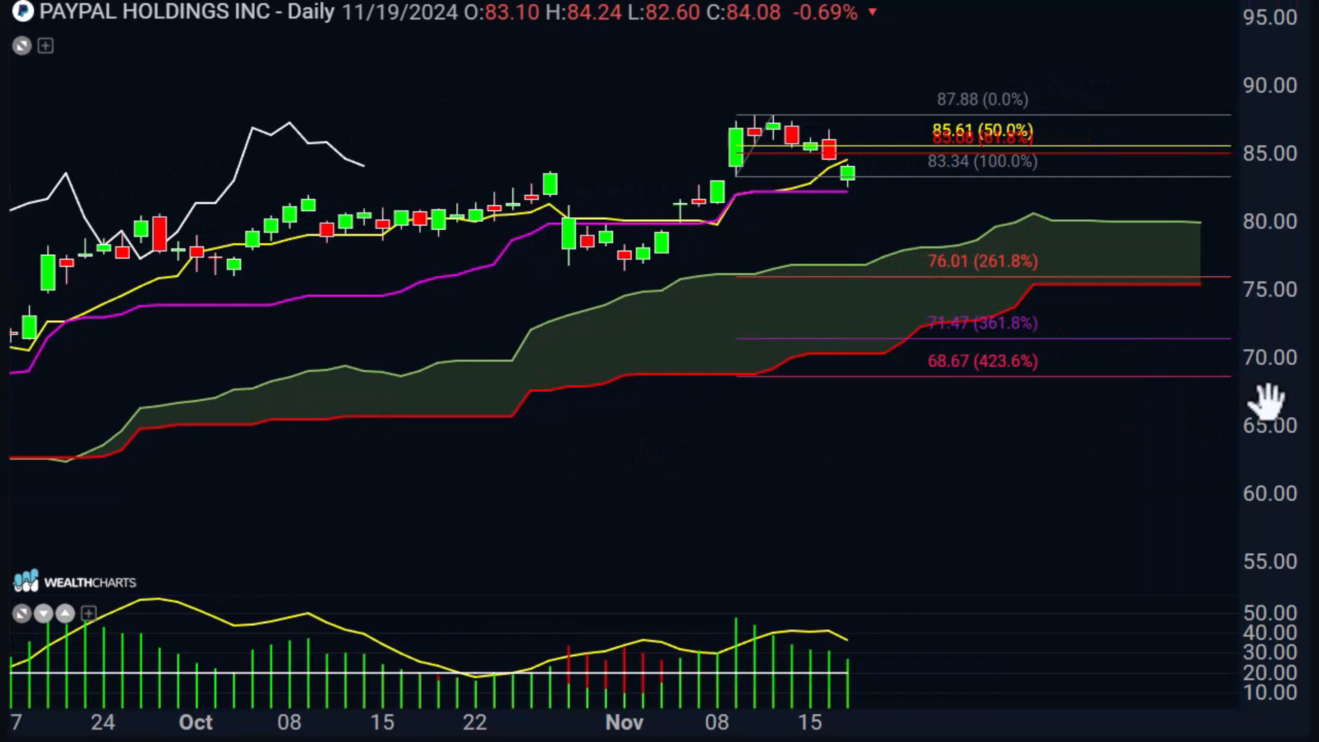Select the latest green candlestick of 11/19
This screenshot has height=742, width=1319.
(x=848, y=172)
